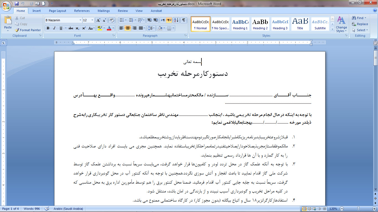
Task: Open the Change Case dropdown
Action: coord(92,28)
